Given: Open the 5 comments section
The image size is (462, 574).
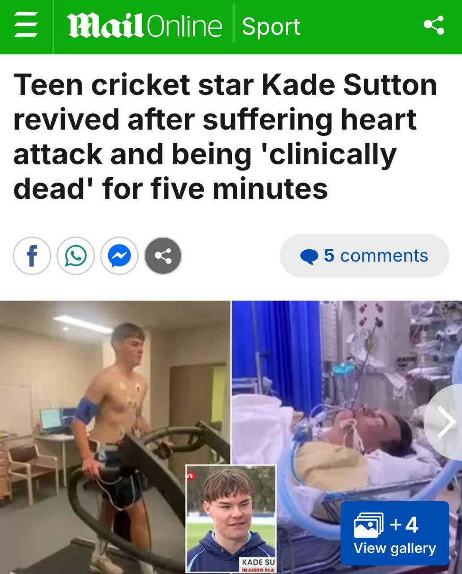Looking at the screenshot, I should coord(364,256).
